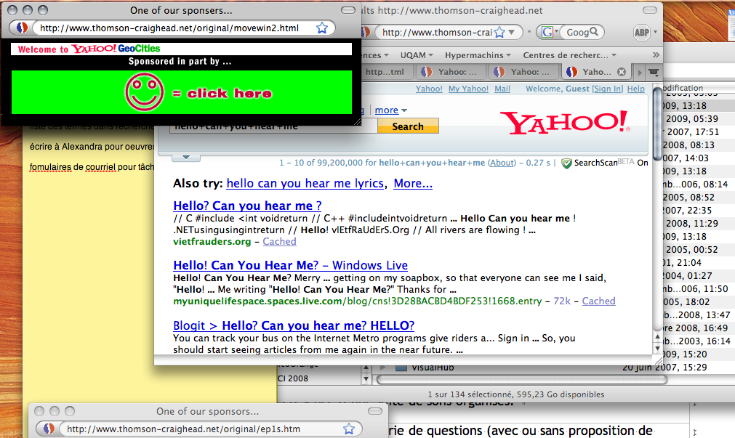The height and width of the screenshot is (438, 735).
Task: Toggle the toolbar pill button in the main browser window
Action: 650,10
